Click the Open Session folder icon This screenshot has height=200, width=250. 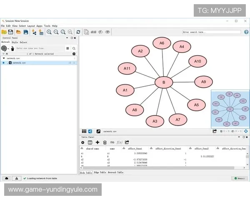pyautogui.click(x=4, y=32)
